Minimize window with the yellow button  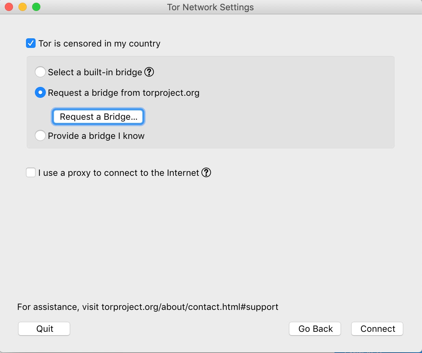[x=23, y=7]
